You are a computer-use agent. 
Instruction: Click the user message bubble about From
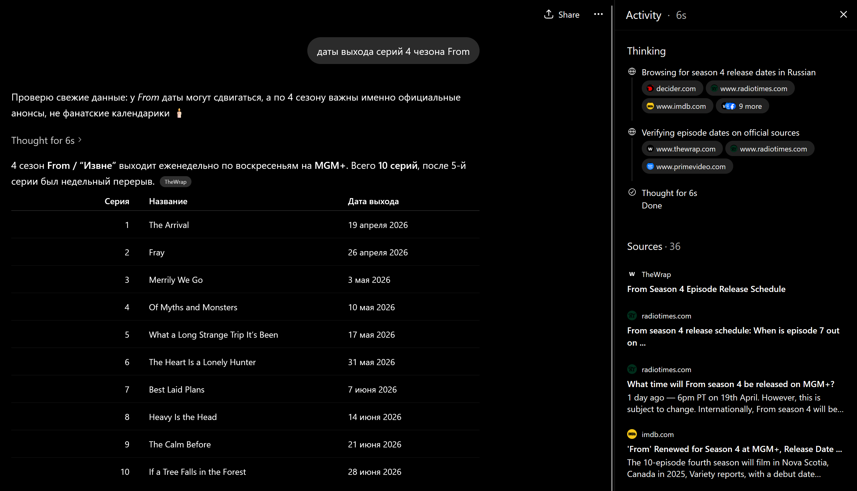click(x=393, y=51)
